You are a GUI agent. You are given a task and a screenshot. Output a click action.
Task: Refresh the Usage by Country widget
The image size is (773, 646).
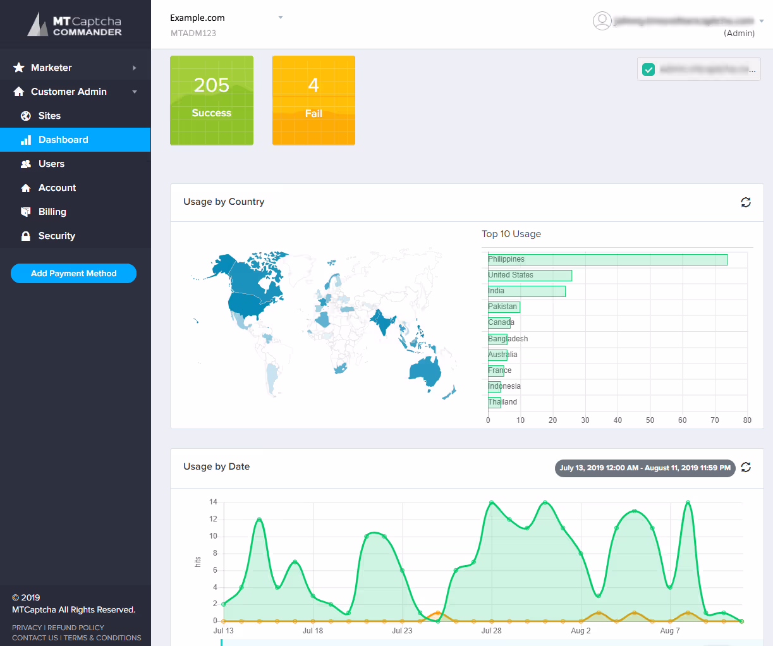click(745, 202)
